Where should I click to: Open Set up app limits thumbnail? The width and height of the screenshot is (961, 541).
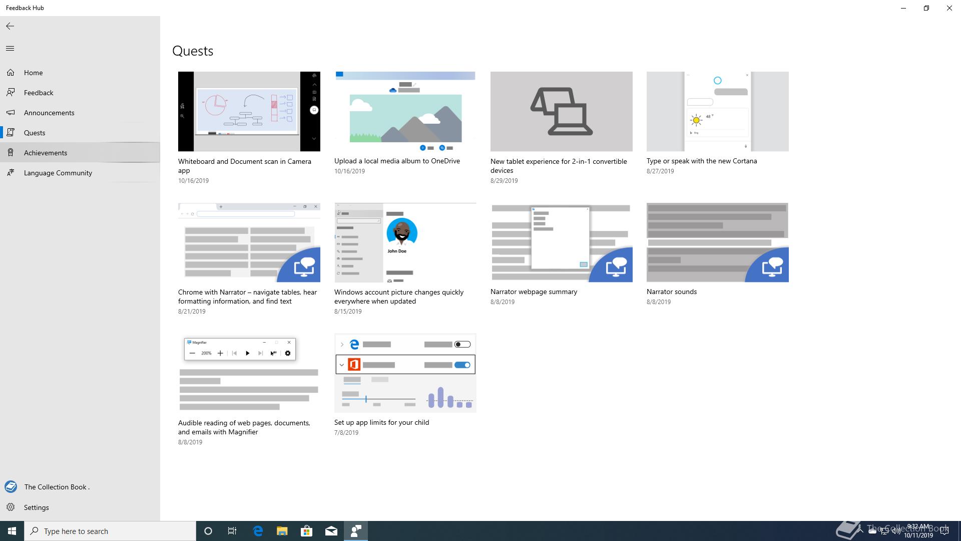coord(405,373)
